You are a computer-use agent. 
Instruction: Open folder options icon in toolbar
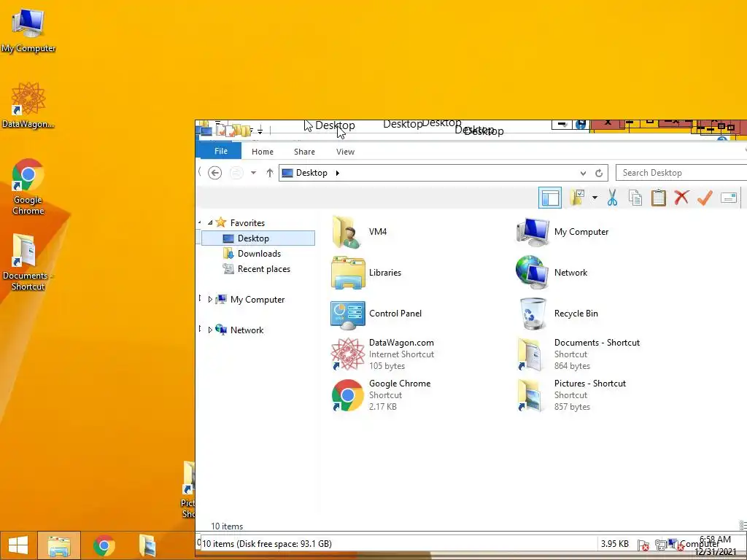coord(578,197)
